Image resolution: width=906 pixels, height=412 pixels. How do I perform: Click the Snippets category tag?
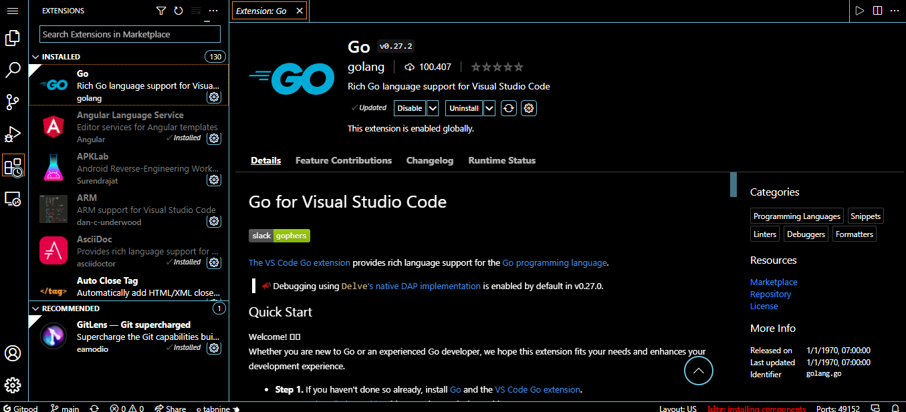(866, 216)
